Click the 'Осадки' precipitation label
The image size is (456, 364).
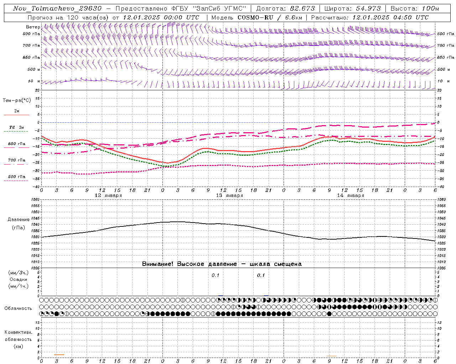tap(19, 279)
